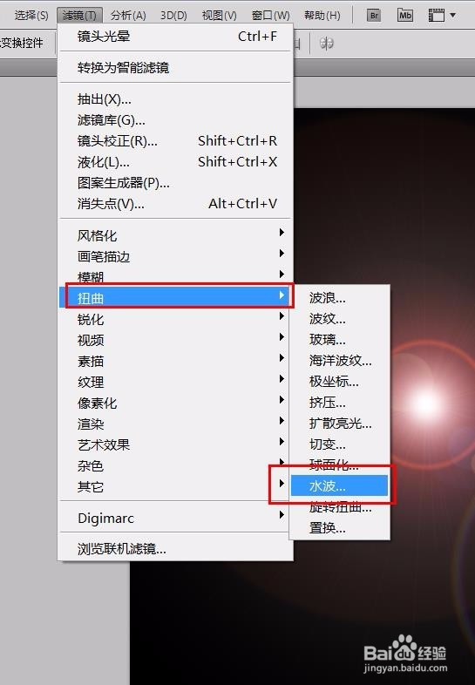Expand the 杂色 submenu
Screen dimensions: 475x685
point(176,465)
